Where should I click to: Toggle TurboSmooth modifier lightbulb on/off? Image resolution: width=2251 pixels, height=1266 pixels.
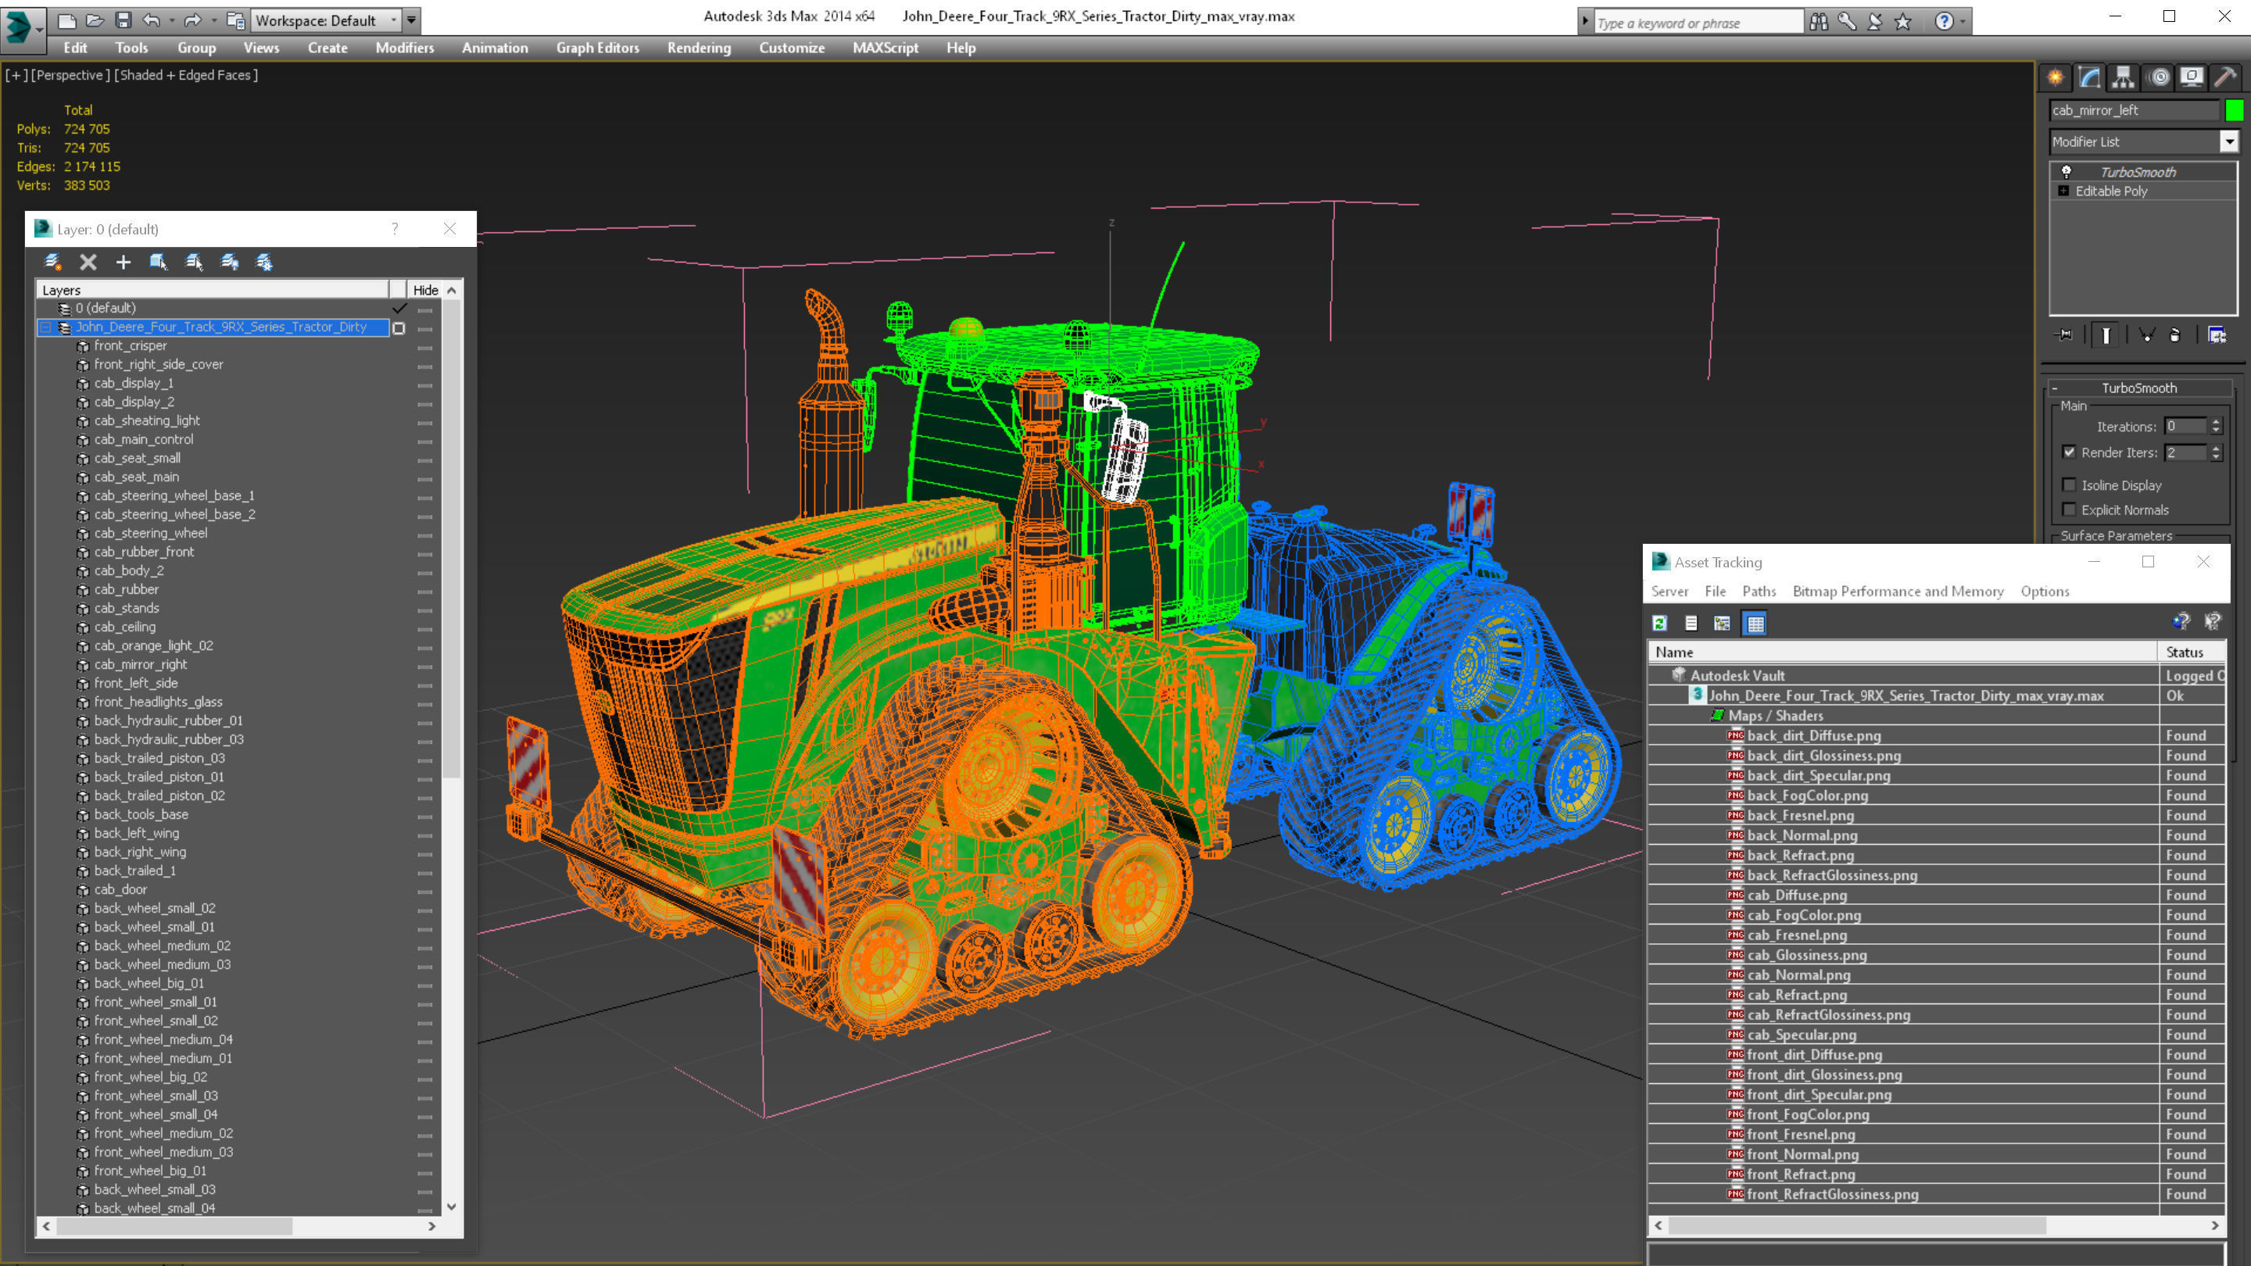point(2067,171)
